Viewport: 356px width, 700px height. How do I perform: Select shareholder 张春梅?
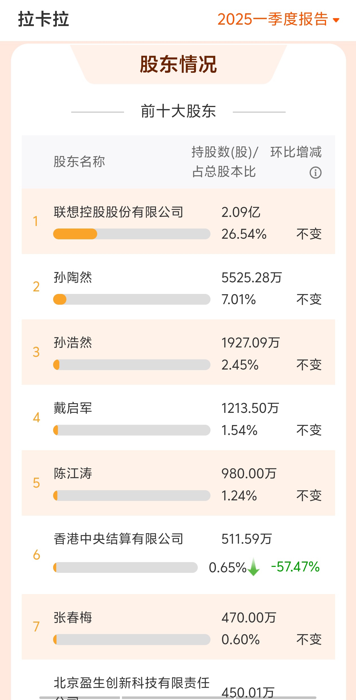click(x=178, y=627)
